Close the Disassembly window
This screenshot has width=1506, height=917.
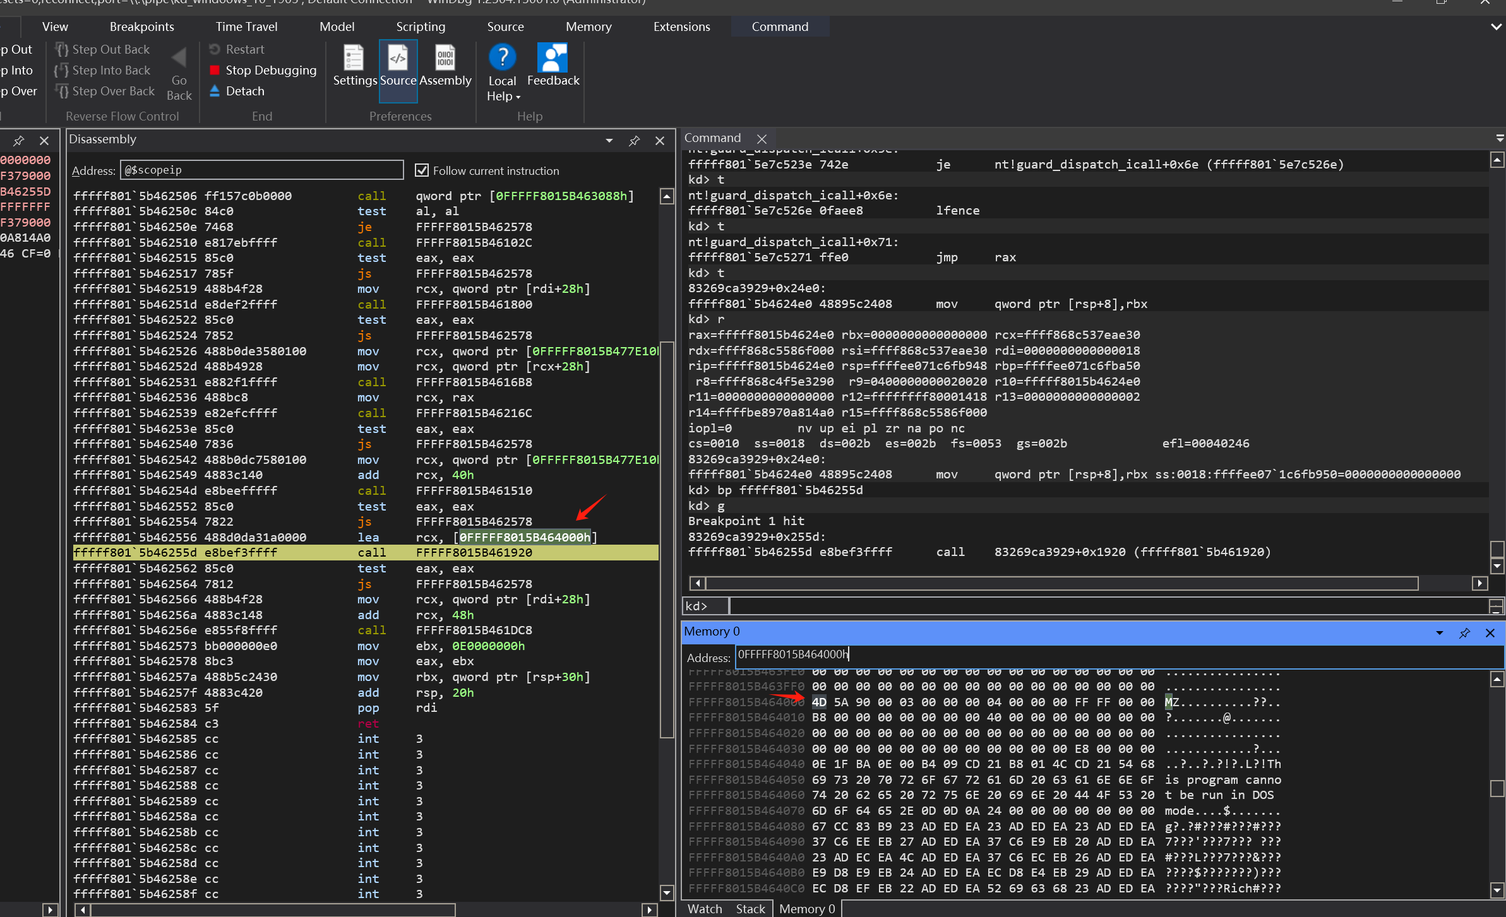(660, 141)
